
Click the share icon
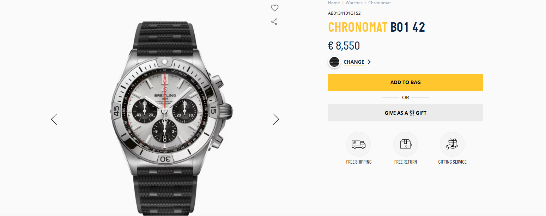click(274, 22)
